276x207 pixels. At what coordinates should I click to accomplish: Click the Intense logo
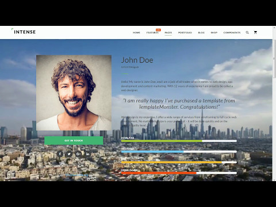click(x=24, y=32)
